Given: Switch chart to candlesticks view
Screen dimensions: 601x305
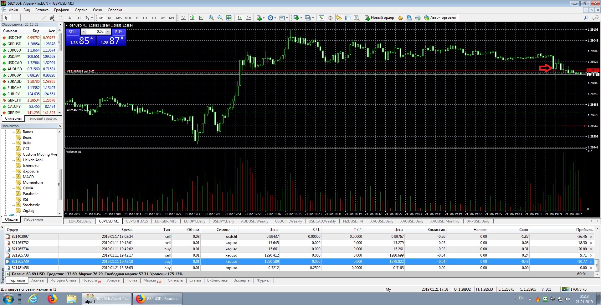Looking at the screenshot, I should point(192,18).
